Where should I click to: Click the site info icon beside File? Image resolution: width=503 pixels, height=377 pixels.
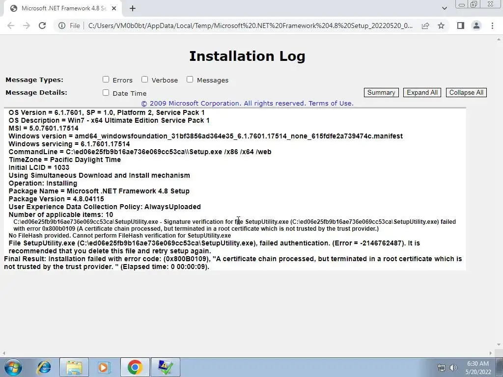62,26
